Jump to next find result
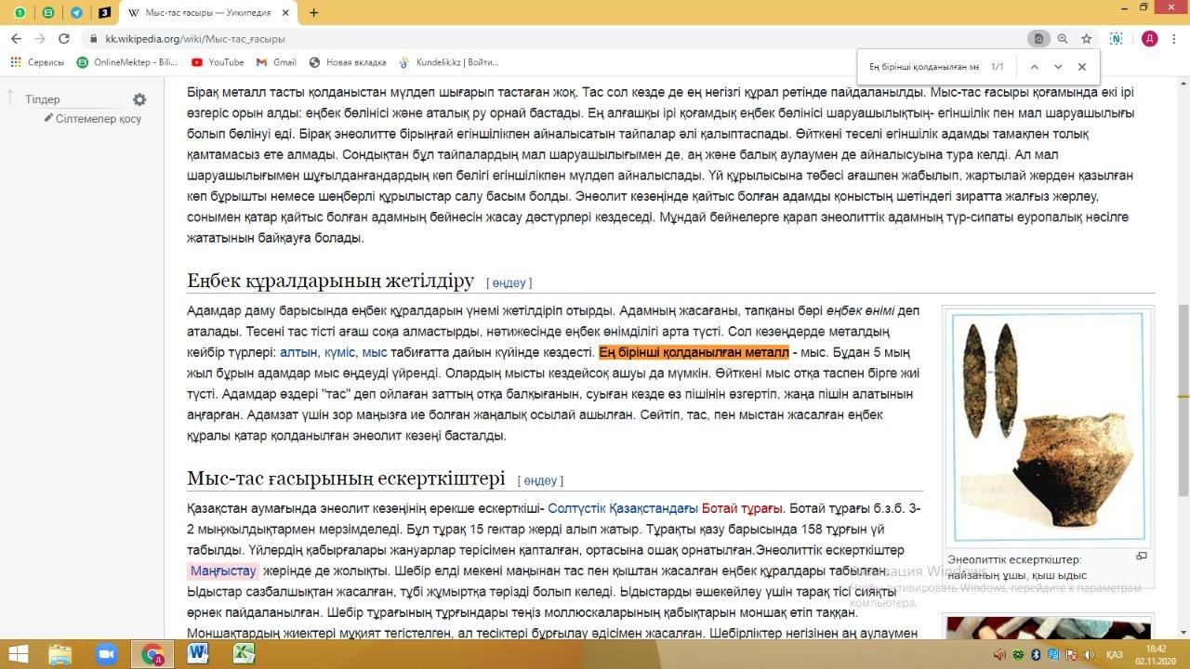 tap(1058, 67)
